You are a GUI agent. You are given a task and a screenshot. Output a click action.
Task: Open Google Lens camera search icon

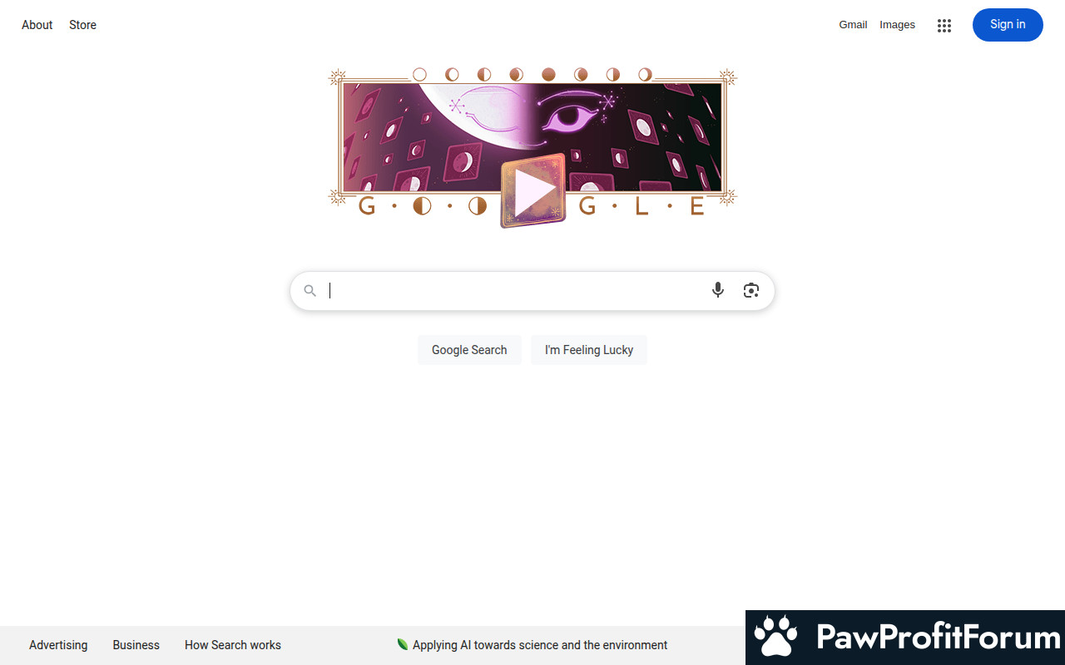[751, 290]
